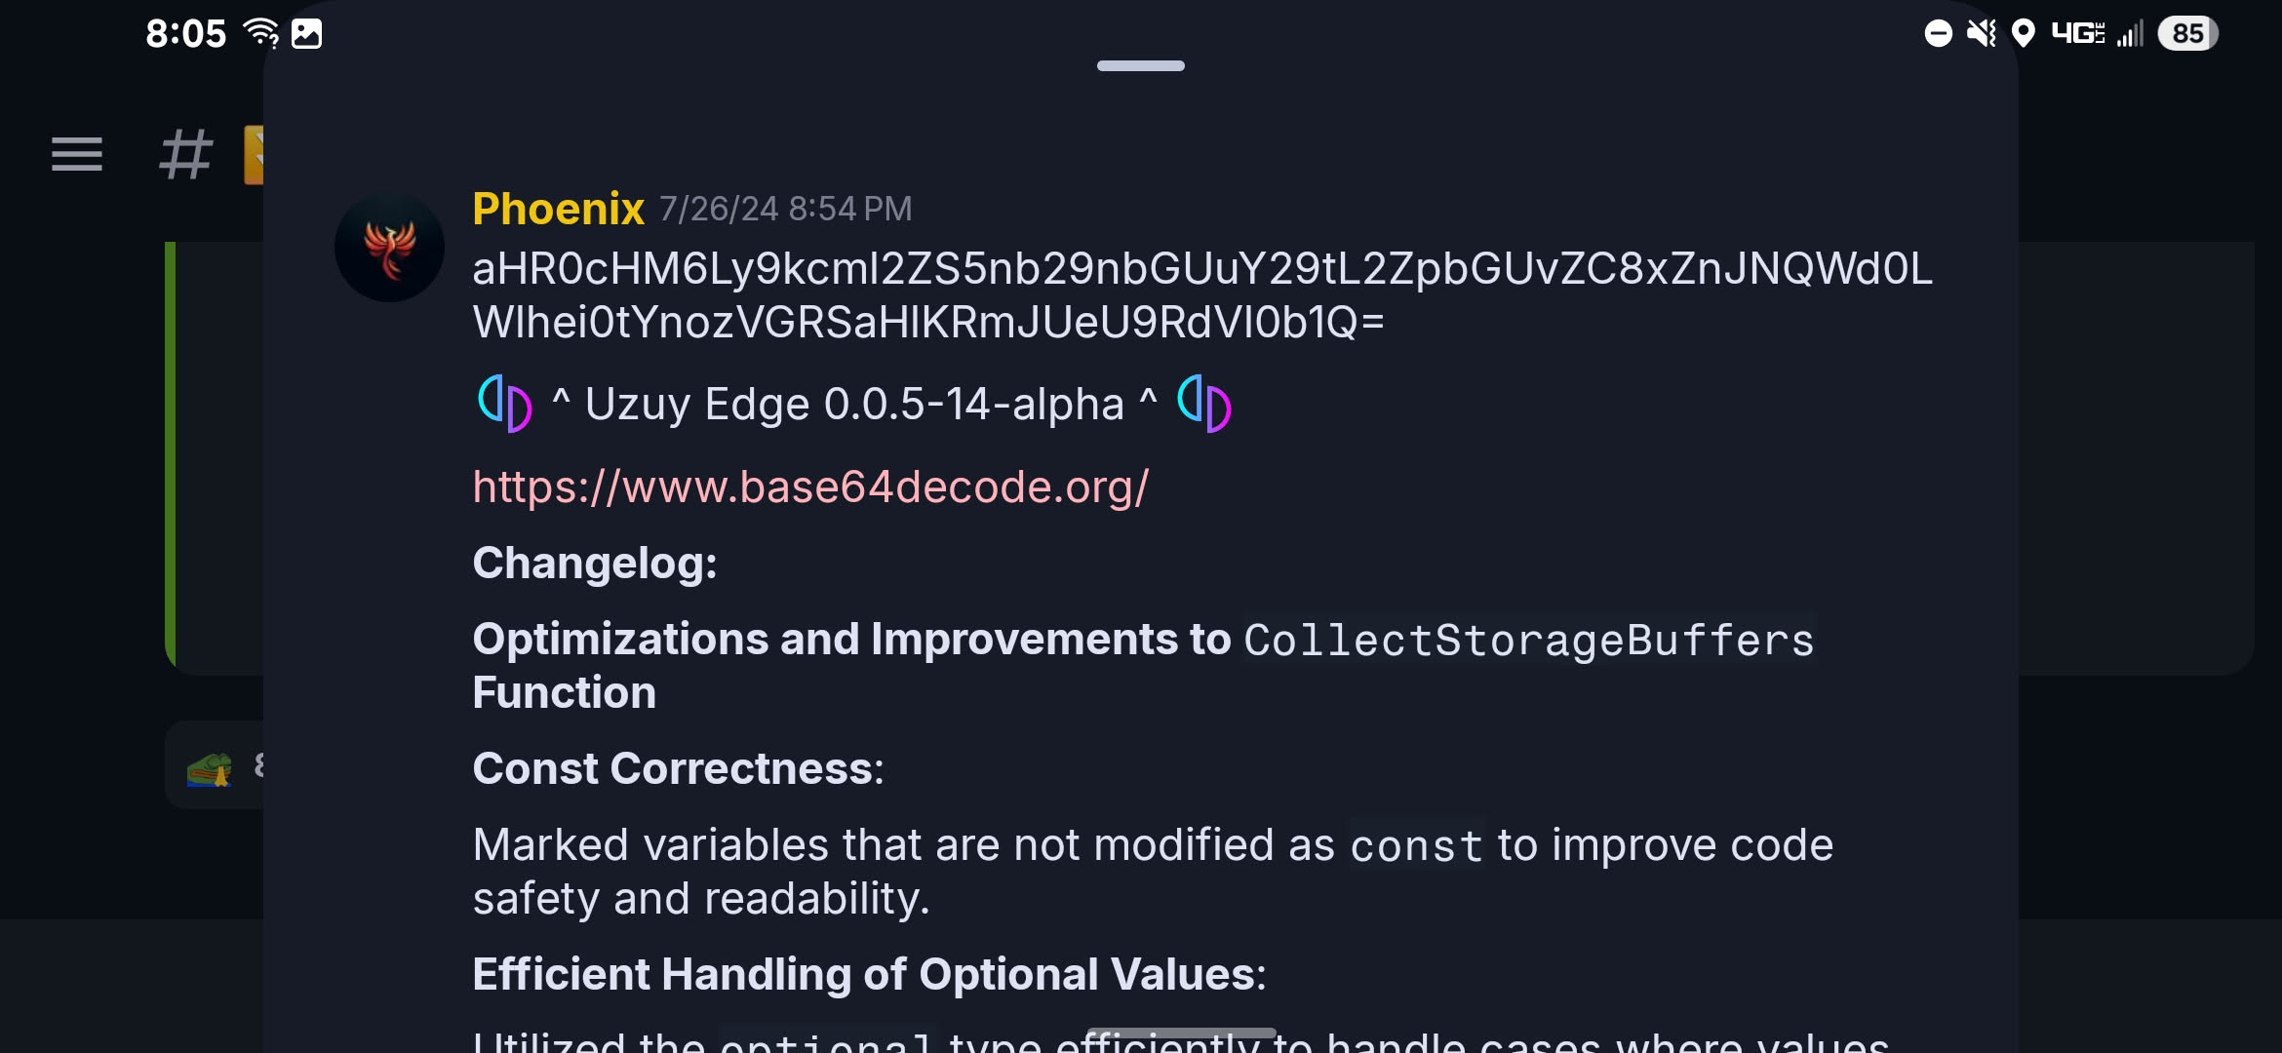Tap the base64 encoded string text
This screenshot has width=2282, height=1053.
pyautogui.click(x=1201, y=294)
